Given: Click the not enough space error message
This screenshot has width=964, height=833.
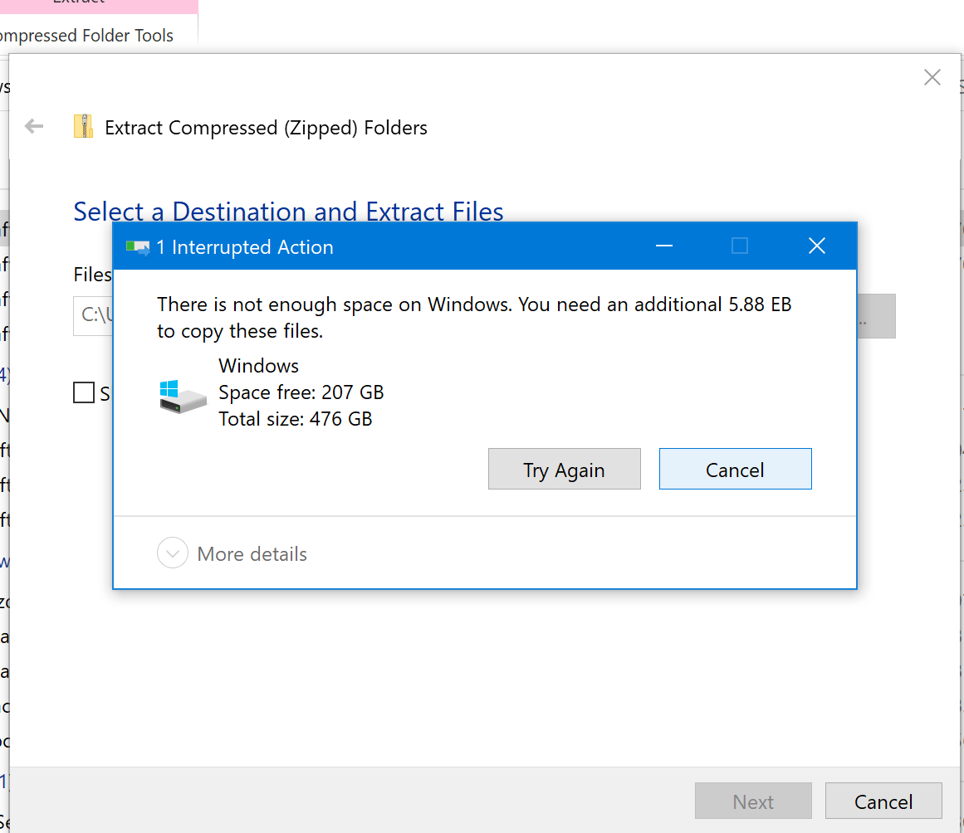Looking at the screenshot, I should click(474, 318).
